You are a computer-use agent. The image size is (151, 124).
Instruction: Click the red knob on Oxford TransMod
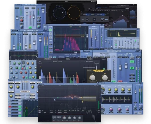[x=22, y=20]
